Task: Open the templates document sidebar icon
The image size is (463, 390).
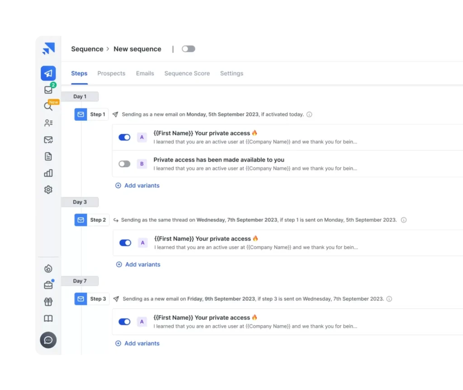Action: point(48,156)
